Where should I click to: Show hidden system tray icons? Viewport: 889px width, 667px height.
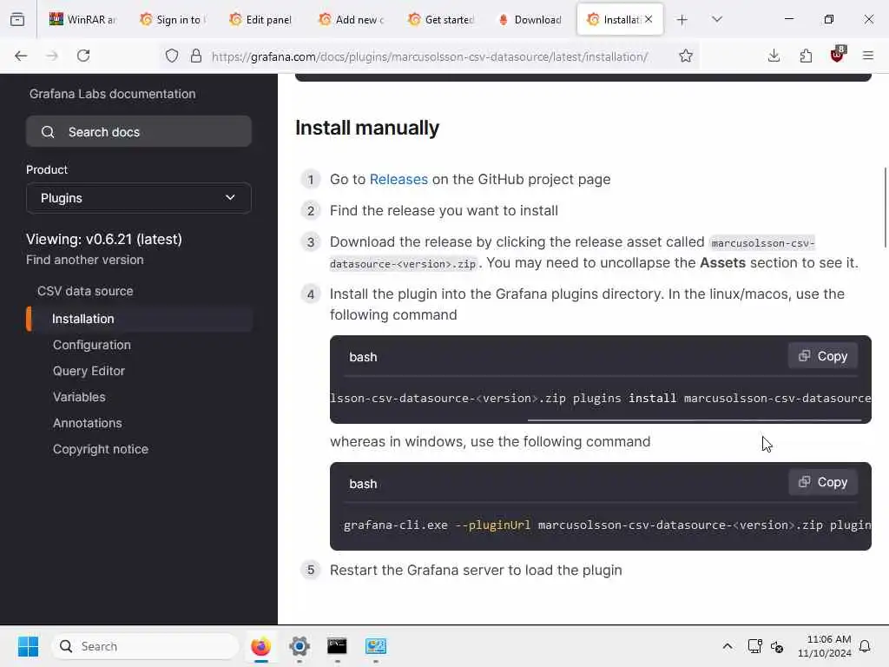click(x=728, y=646)
